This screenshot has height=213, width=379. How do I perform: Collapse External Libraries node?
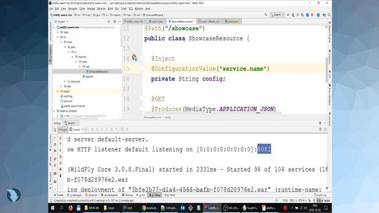coord(54,111)
